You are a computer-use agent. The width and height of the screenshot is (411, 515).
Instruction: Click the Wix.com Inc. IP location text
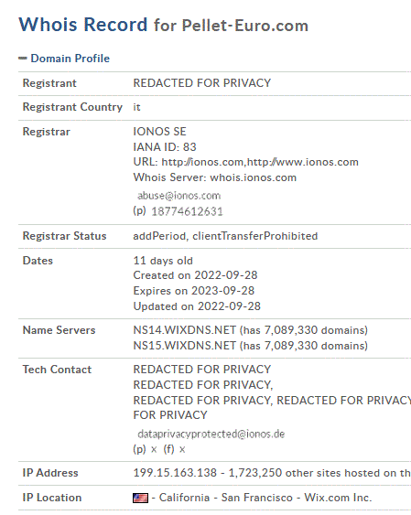(x=338, y=498)
